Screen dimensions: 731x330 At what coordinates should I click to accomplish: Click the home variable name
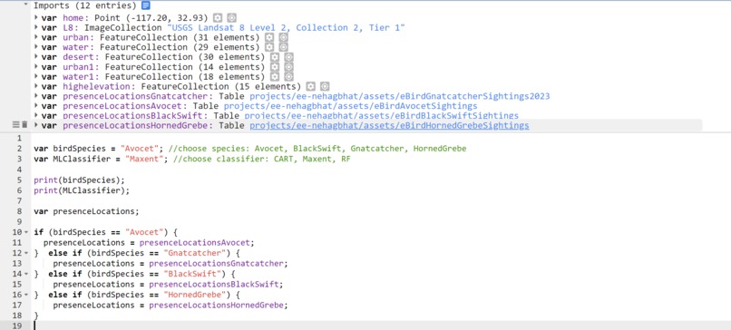74,18
